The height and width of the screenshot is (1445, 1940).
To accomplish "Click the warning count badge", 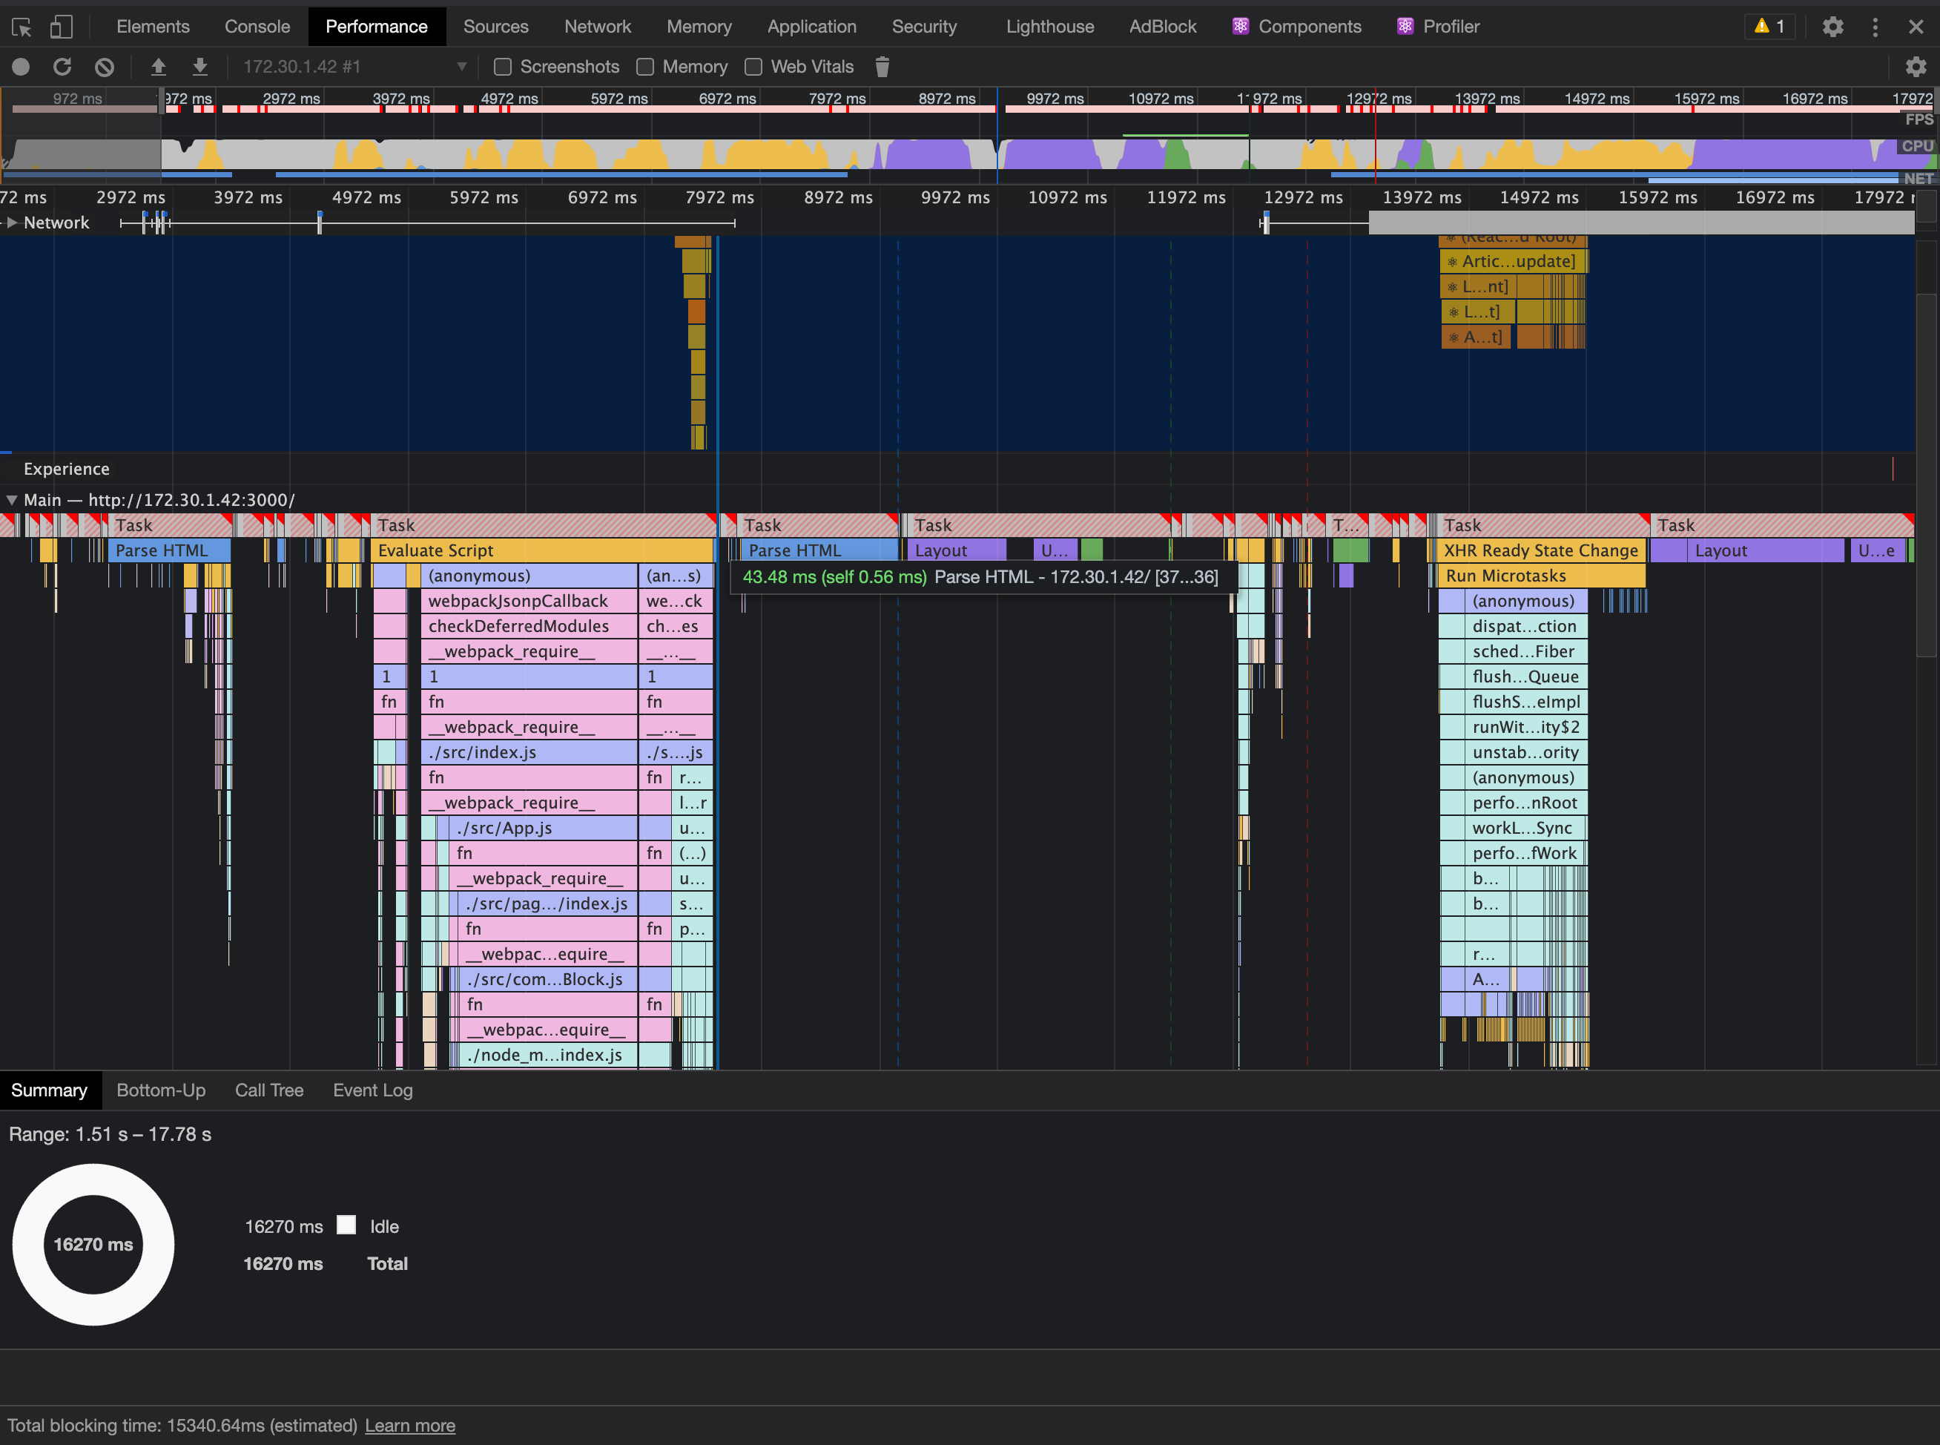I will click(x=1769, y=26).
